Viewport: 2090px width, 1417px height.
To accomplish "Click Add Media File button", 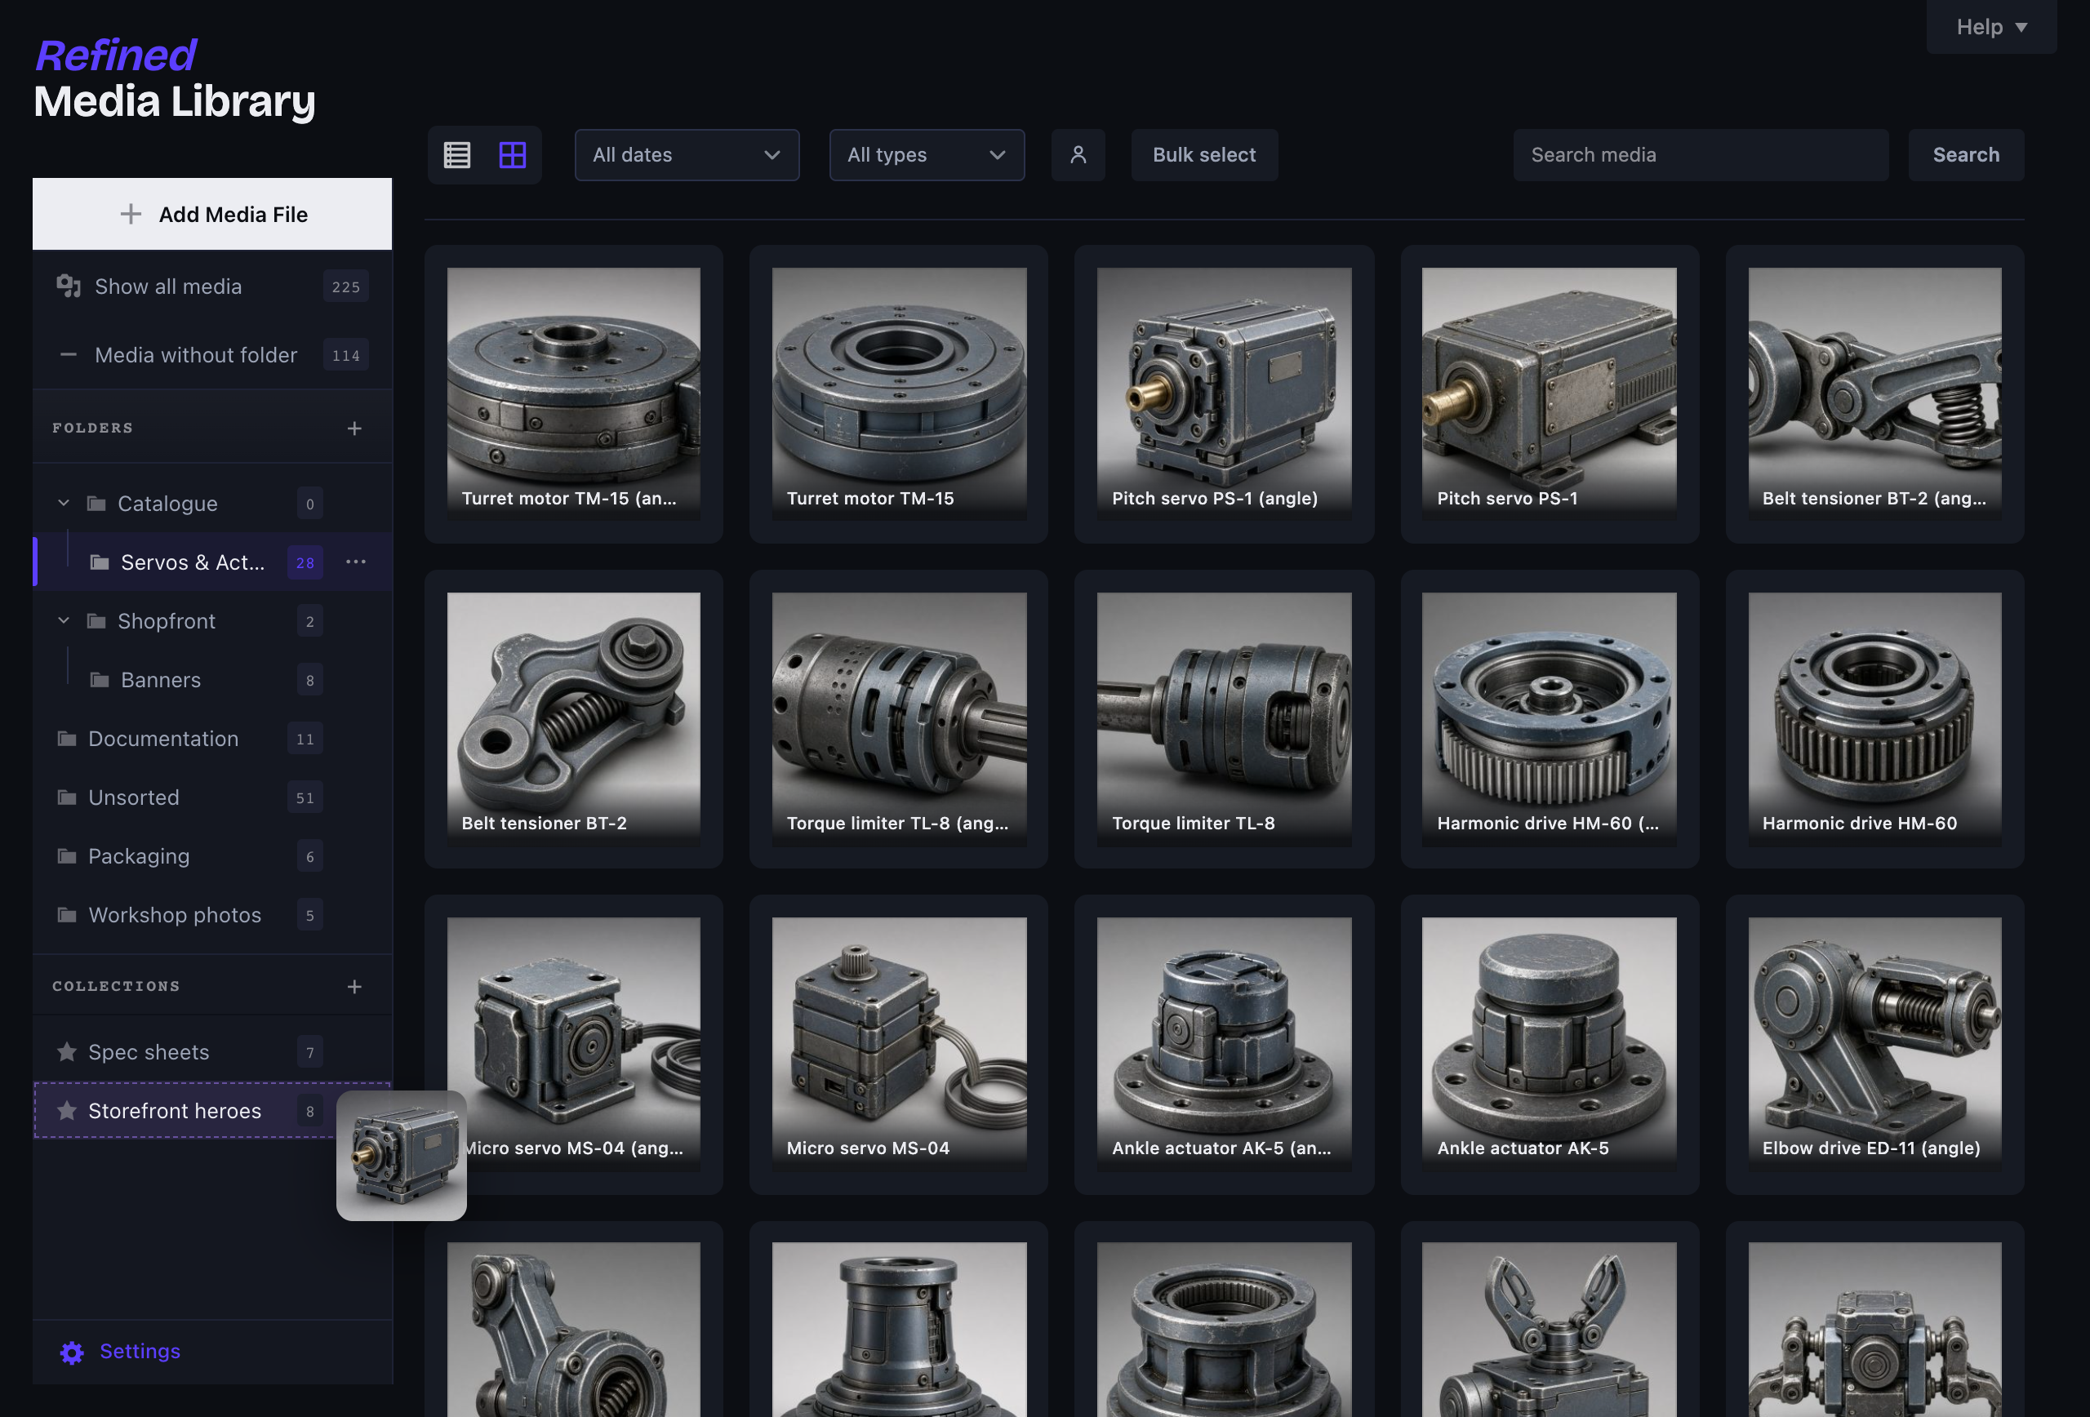I will pos(212,214).
